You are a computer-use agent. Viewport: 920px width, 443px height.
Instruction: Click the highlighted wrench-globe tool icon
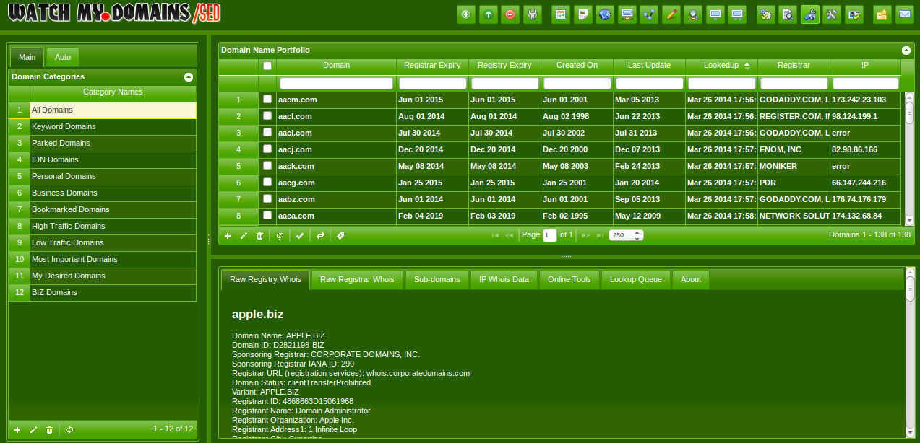click(810, 14)
